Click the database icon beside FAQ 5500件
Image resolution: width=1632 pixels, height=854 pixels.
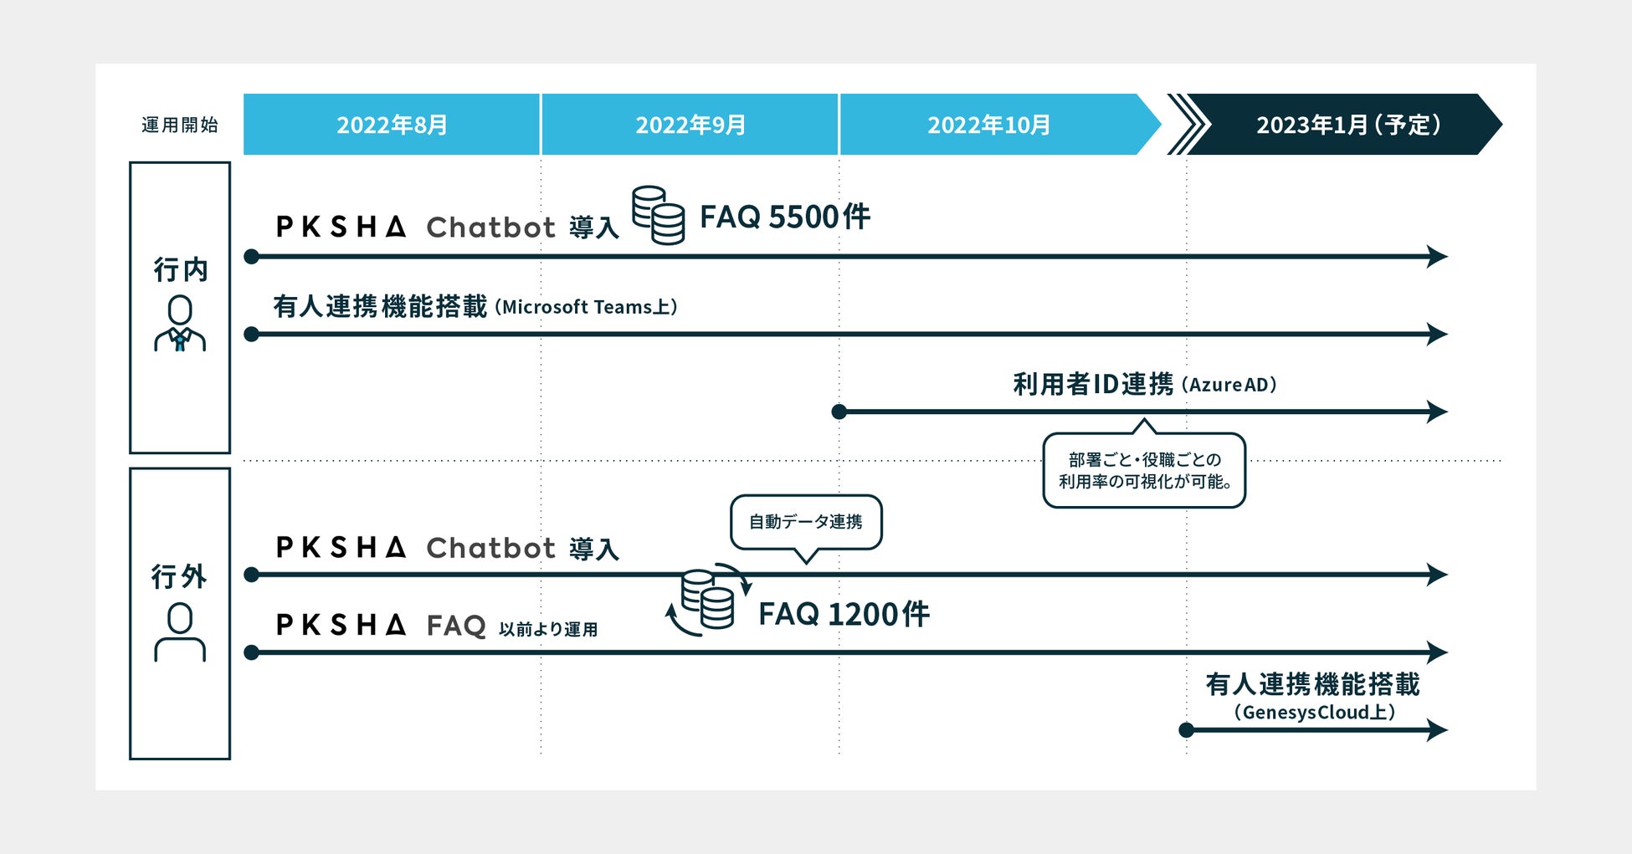coord(658,215)
